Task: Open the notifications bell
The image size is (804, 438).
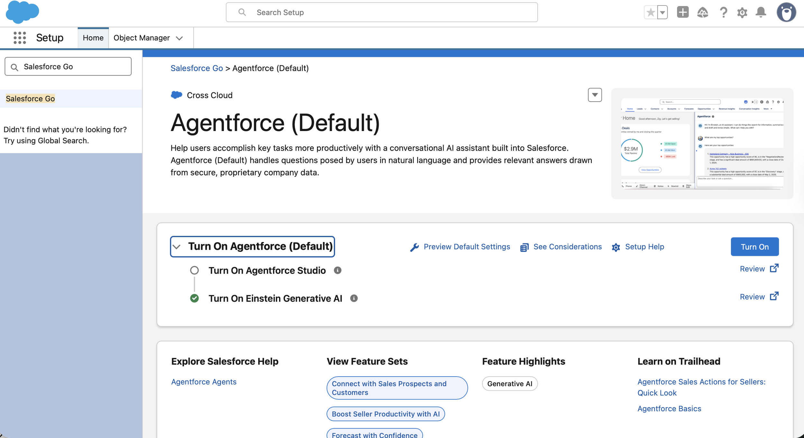Action: point(761,12)
